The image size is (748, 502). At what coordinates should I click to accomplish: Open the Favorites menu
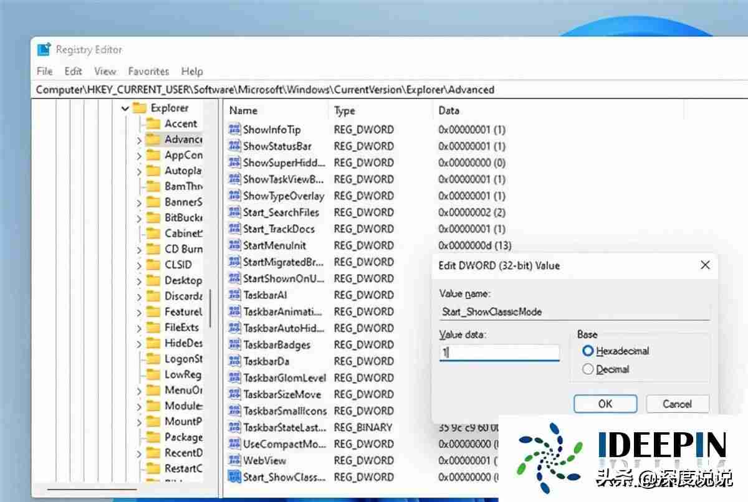pos(148,71)
